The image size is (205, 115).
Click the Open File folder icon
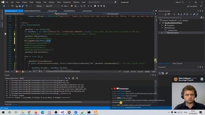click(17, 6)
